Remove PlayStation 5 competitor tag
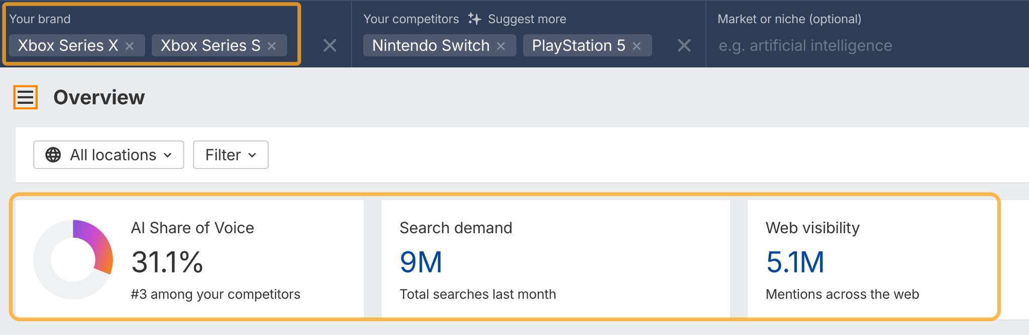The height and width of the screenshot is (335, 1029). coord(637,46)
